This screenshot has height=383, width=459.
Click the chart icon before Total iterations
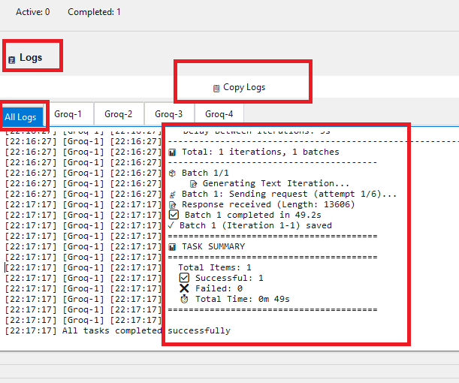(172, 152)
